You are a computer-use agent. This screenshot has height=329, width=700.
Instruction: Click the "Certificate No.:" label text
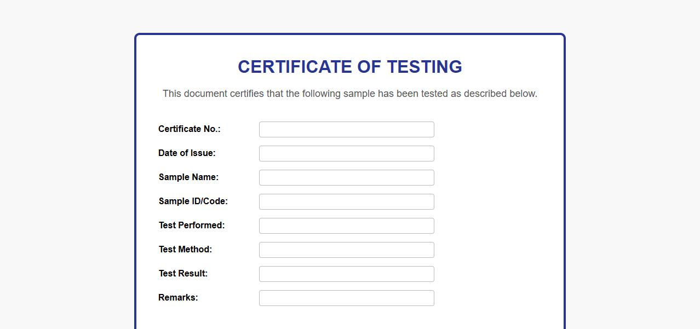[x=189, y=129]
